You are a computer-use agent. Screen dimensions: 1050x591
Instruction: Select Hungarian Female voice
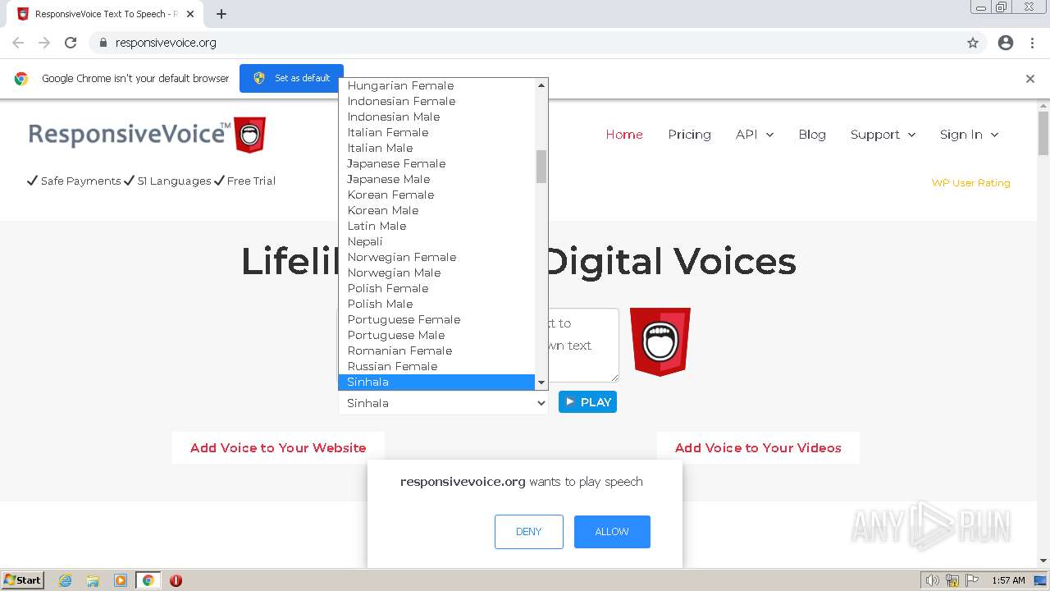pyautogui.click(x=437, y=85)
